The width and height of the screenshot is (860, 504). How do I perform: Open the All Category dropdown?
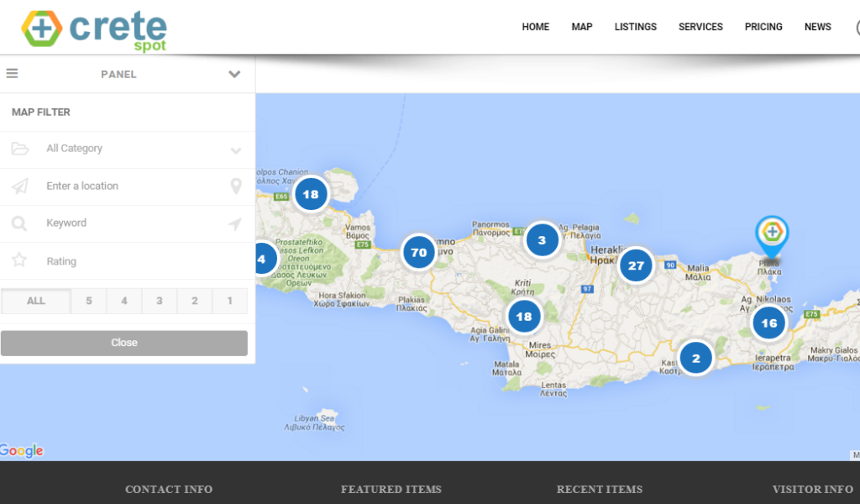[x=128, y=150]
